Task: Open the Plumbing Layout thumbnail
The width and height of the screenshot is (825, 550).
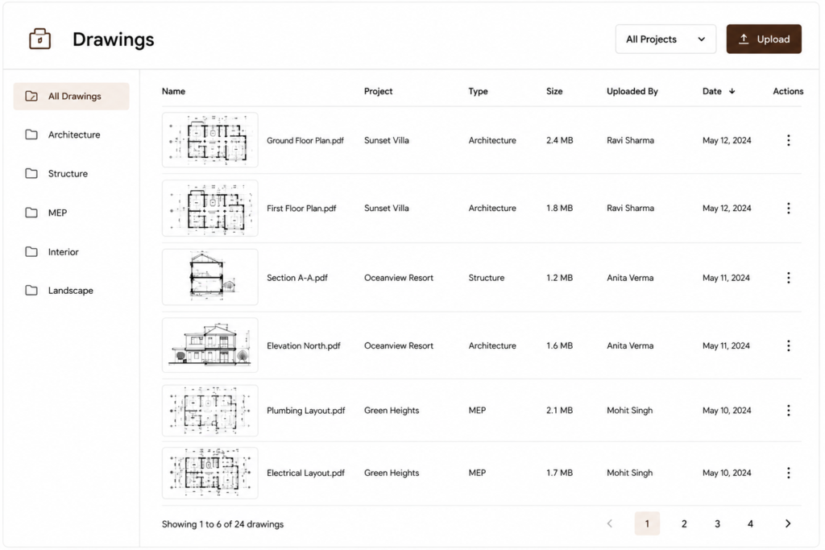Action: pyautogui.click(x=210, y=410)
